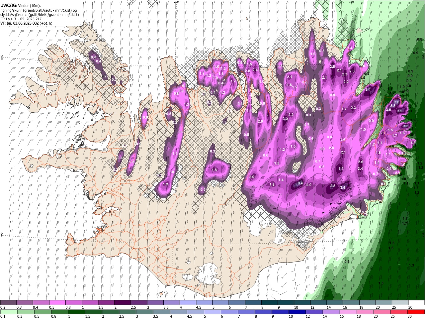Choose the lavender snow swatch labeled 4

188,303
